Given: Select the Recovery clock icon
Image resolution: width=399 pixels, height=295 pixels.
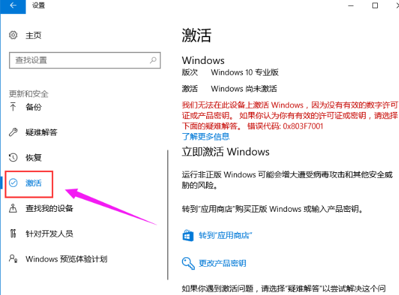Looking at the screenshot, I should click(13, 157).
